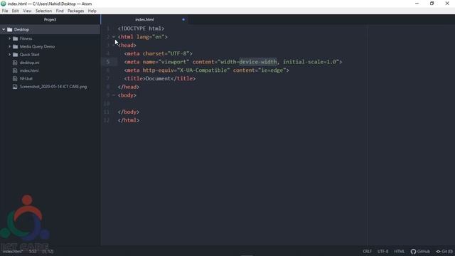Click the Fitness folder icon
The height and width of the screenshot is (256, 455).
(16, 38)
